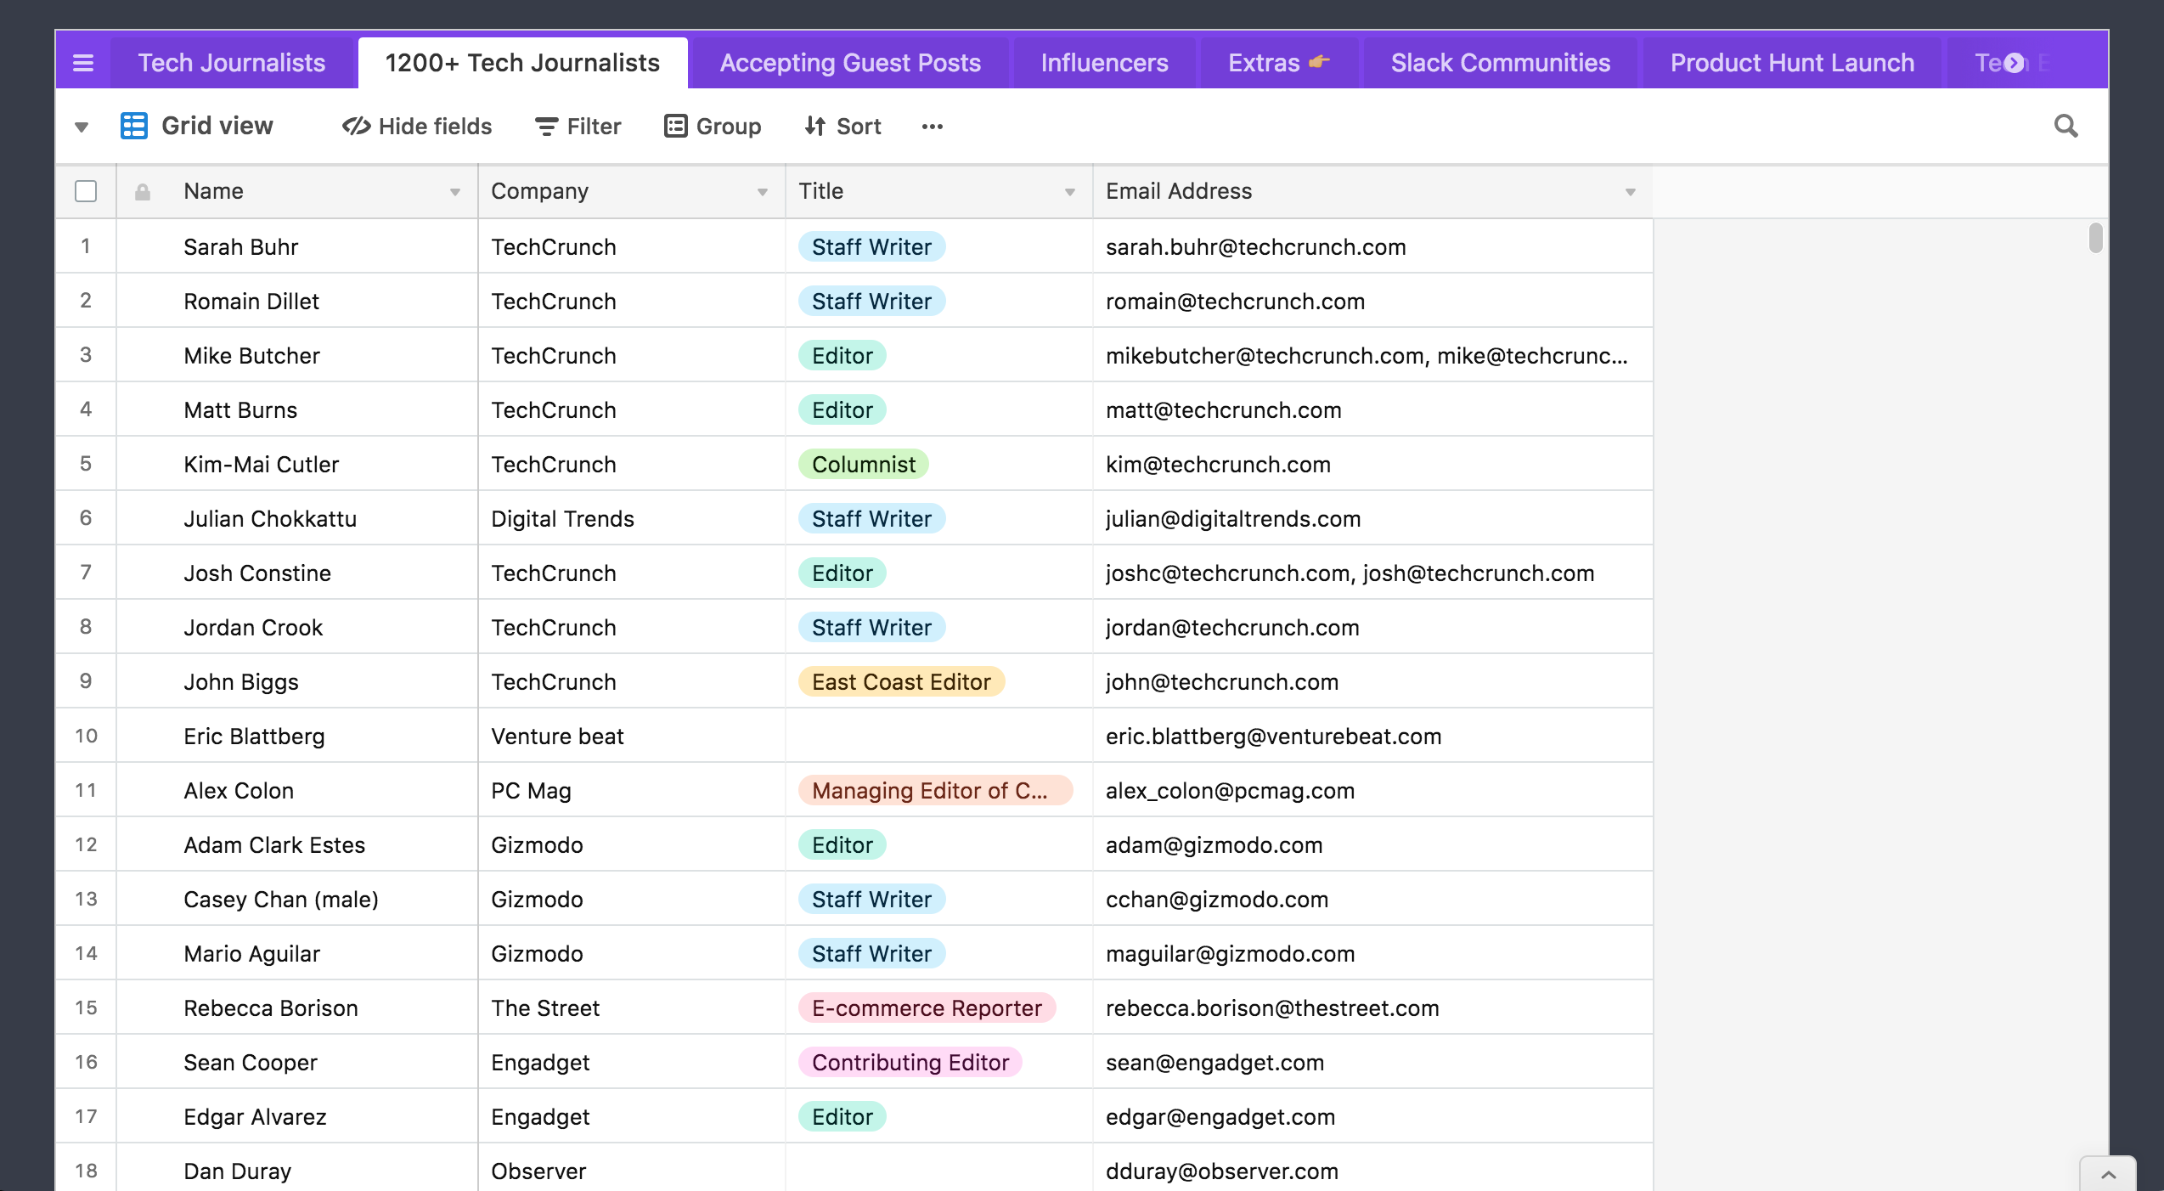The width and height of the screenshot is (2164, 1191).
Task: Select the Adam Clark Estes name cell
Action: (x=297, y=845)
